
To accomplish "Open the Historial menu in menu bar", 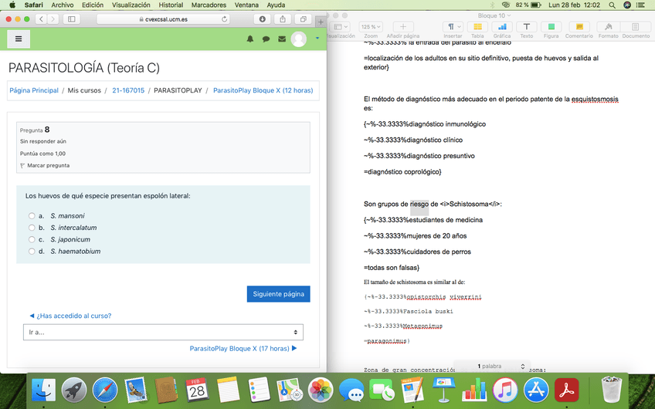I will click(x=171, y=5).
